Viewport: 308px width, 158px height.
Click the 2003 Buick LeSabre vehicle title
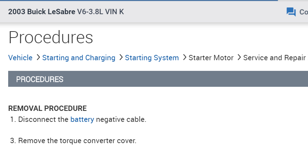click(x=42, y=12)
